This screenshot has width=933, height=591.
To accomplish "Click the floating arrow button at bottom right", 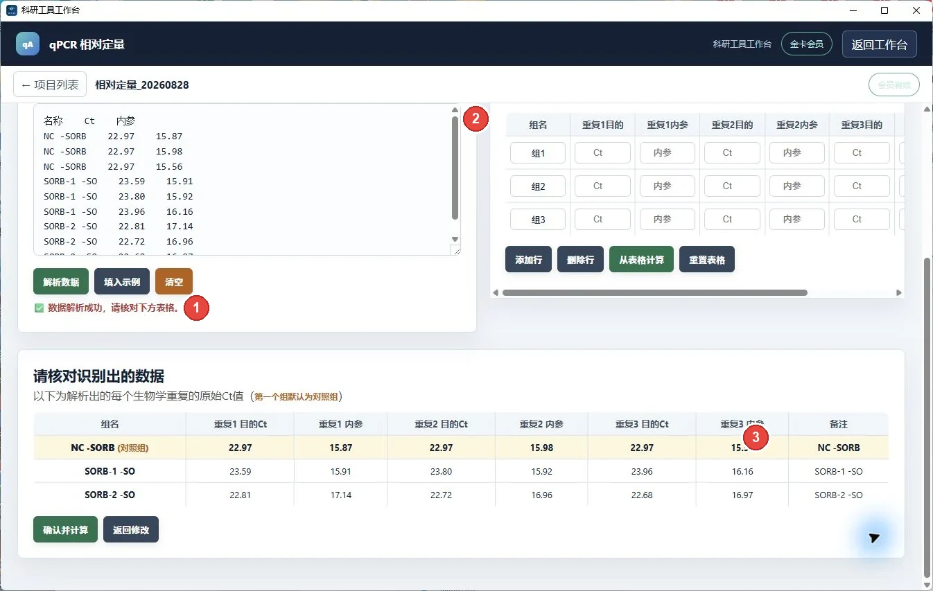I will (874, 538).
